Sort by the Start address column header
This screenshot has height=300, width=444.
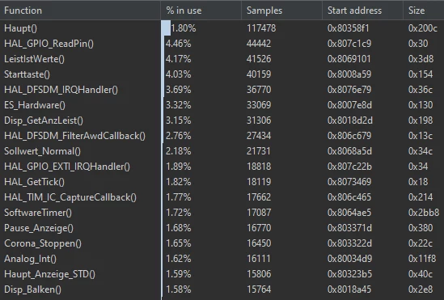point(362,11)
